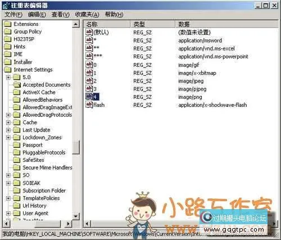Expand the SO tree node
This screenshot has width=281, height=240.
coord(8,175)
